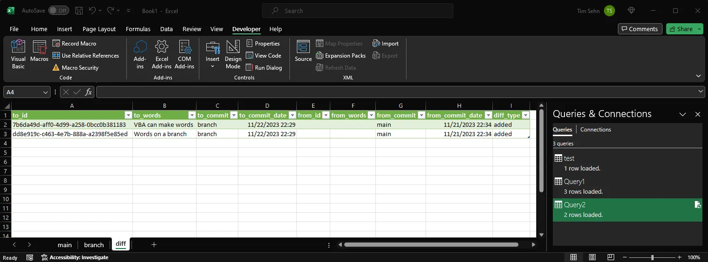
Task: Toggle Design Mode in Controls
Action: 233,54
